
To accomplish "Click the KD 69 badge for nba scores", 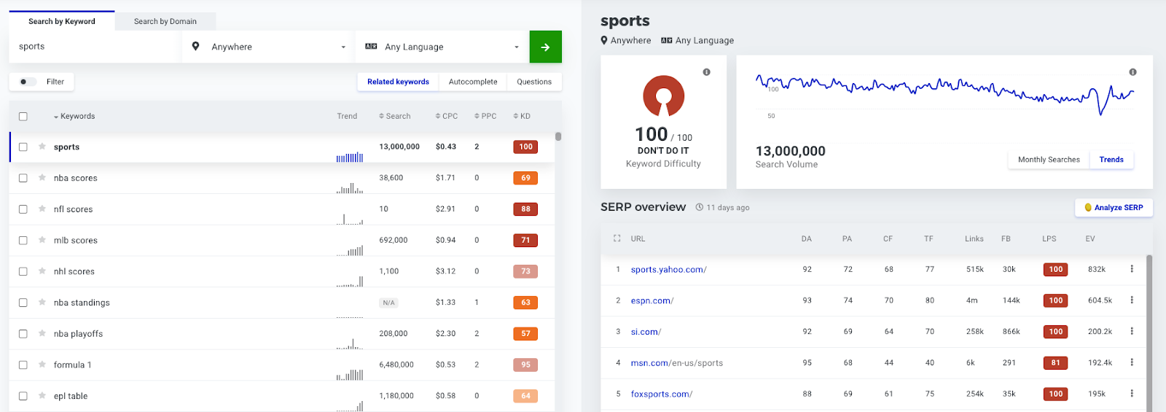I will point(525,178).
